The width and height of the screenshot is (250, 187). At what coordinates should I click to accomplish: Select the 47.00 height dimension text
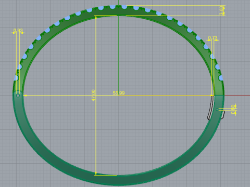tap(93, 96)
